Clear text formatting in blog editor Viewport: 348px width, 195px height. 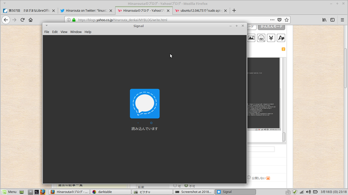281,38
